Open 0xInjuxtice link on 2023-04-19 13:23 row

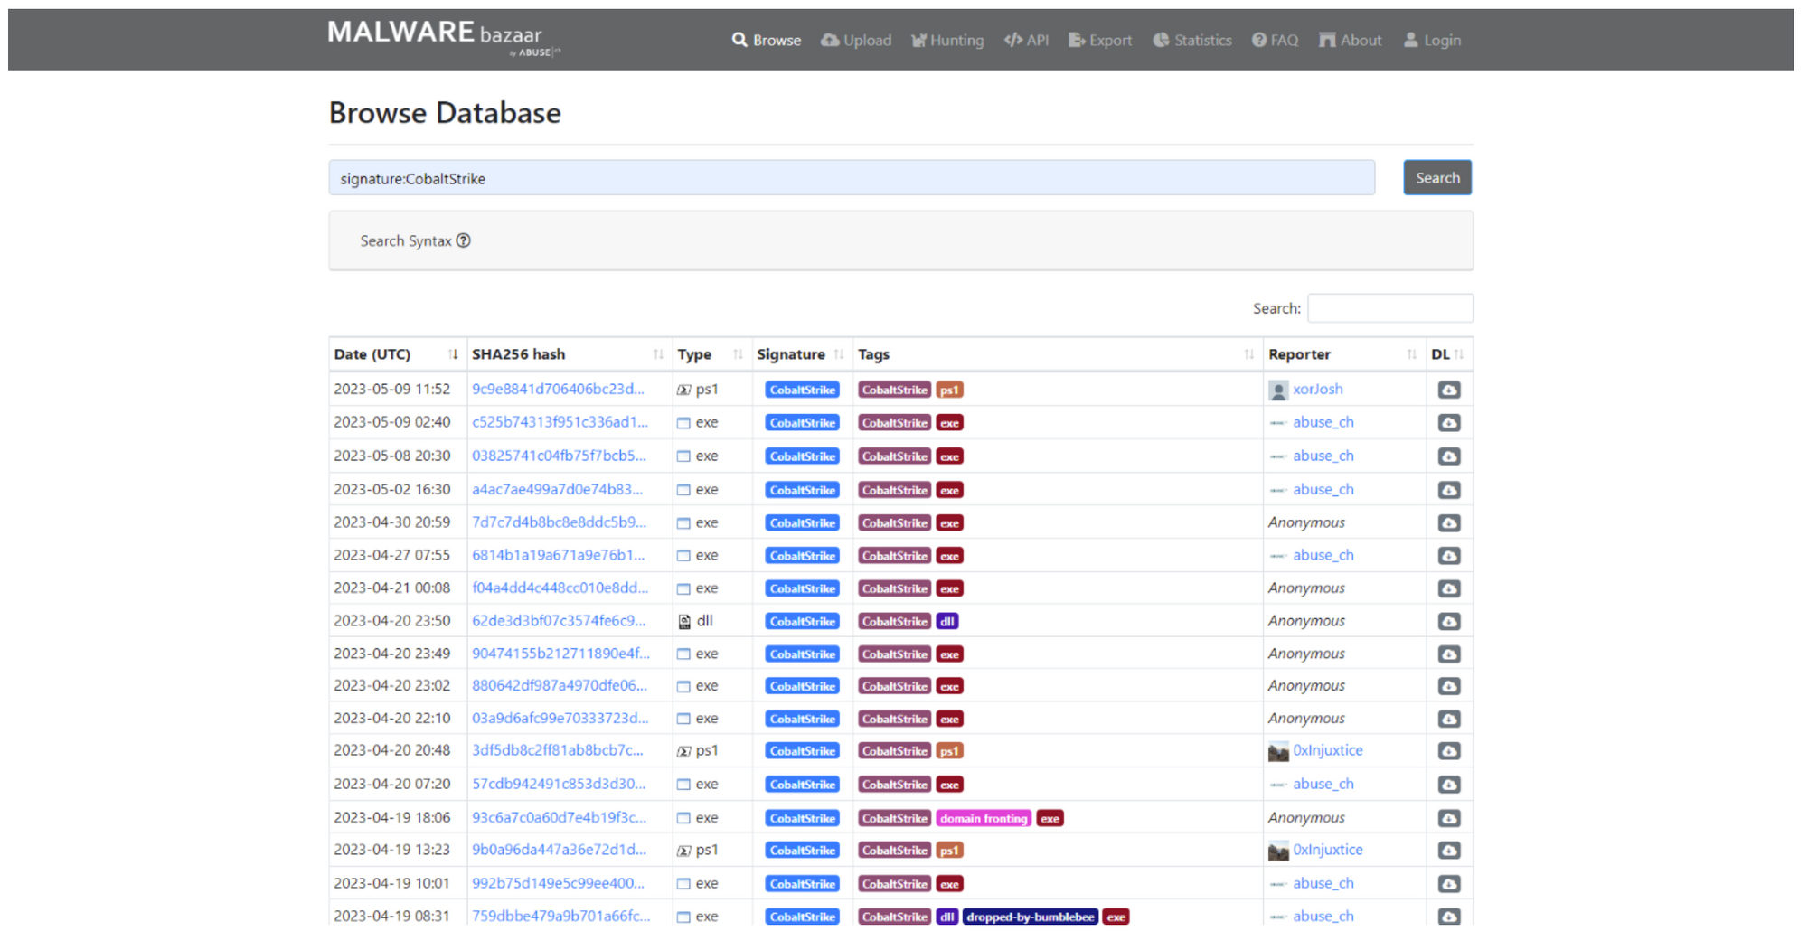coord(1327,850)
